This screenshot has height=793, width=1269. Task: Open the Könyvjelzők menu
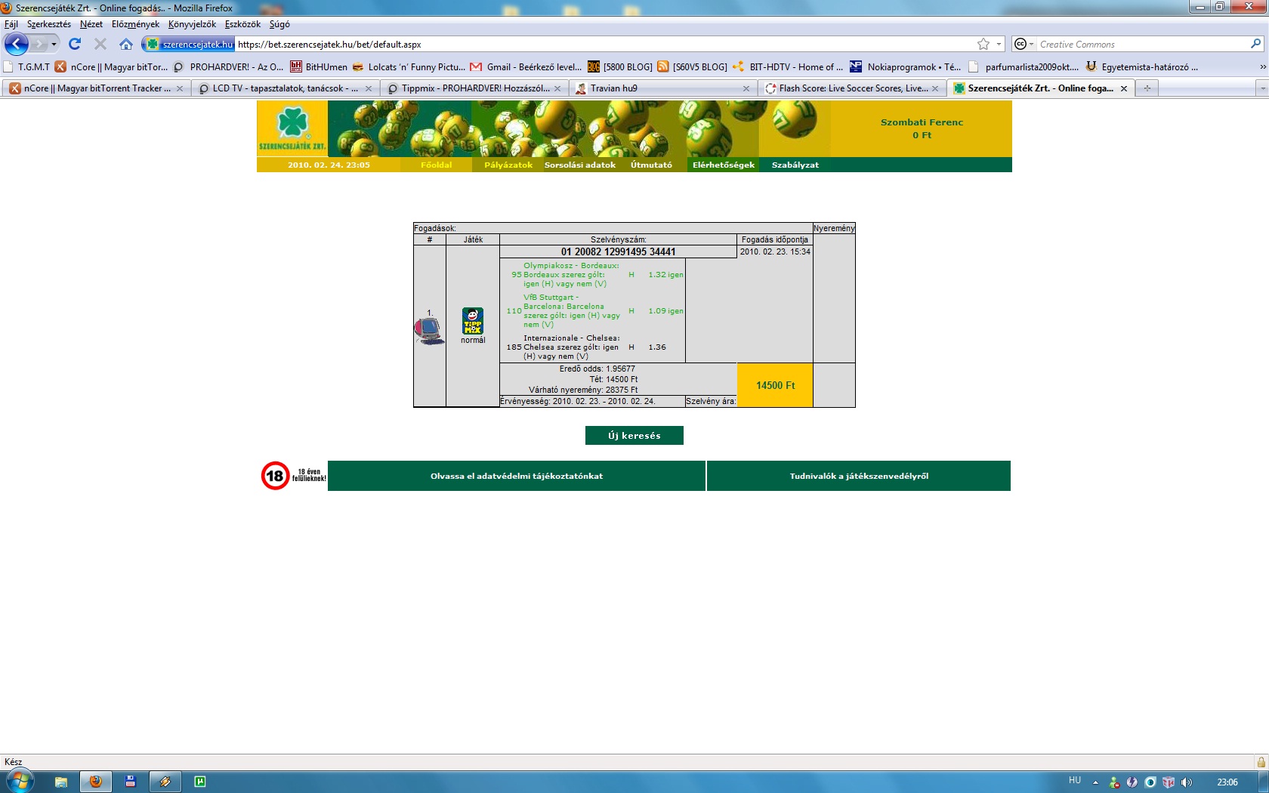click(x=192, y=24)
